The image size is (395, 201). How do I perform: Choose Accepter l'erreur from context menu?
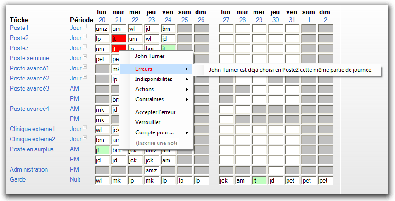155,112
